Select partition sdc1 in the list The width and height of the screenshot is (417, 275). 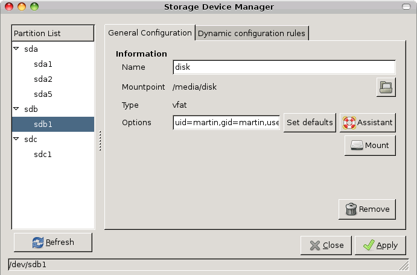click(x=43, y=154)
